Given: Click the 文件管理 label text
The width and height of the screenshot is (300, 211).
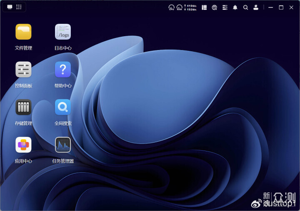Looking at the screenshot, I should tap(23, 48).
